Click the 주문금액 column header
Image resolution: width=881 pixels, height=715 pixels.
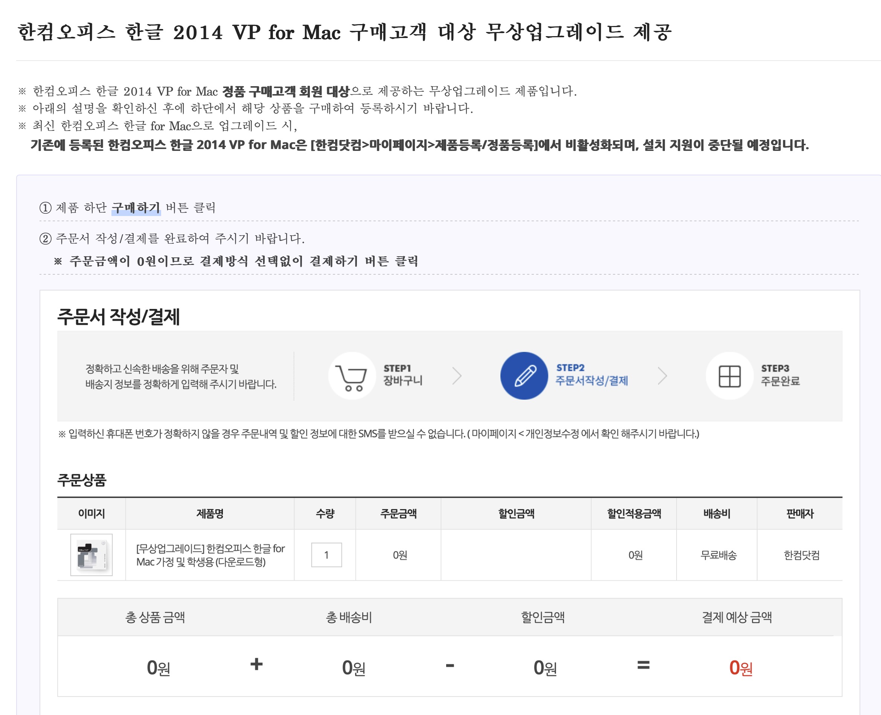(398, 514)
